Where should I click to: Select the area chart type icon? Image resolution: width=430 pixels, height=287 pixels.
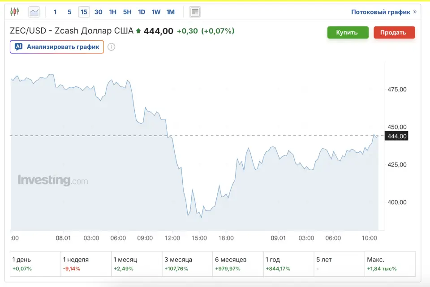pyautogui.click(x=34, y=12)
